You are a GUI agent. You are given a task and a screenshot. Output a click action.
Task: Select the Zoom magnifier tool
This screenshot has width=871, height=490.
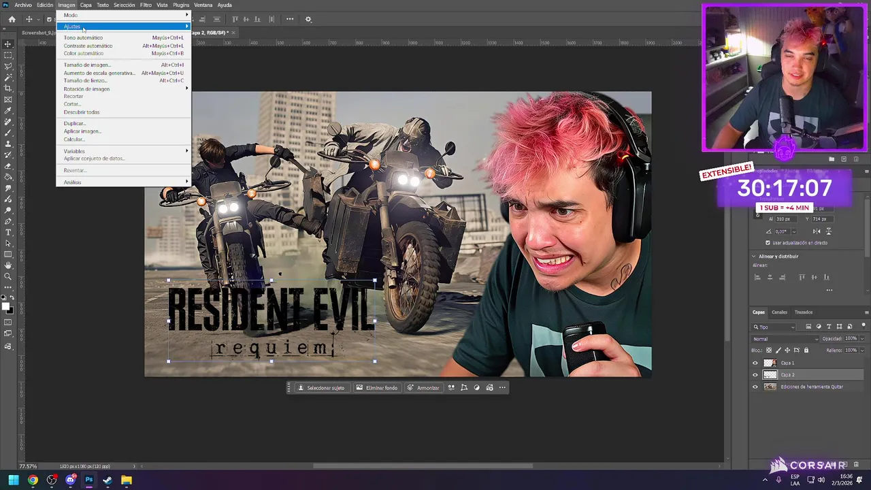pos(8,276)
